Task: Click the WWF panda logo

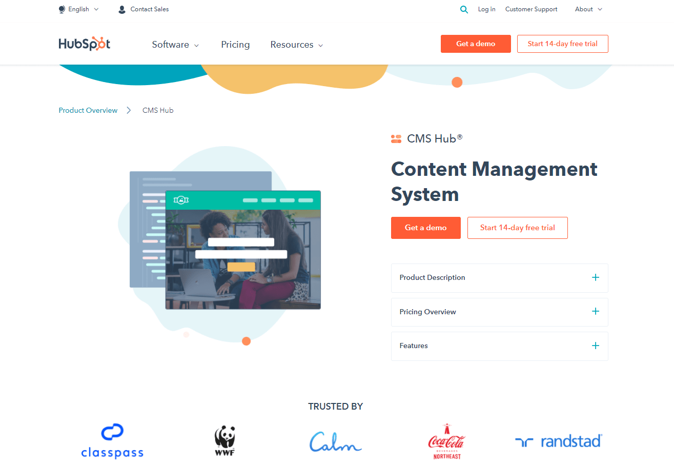Action: pyautogui.click(x=224, y=441)
